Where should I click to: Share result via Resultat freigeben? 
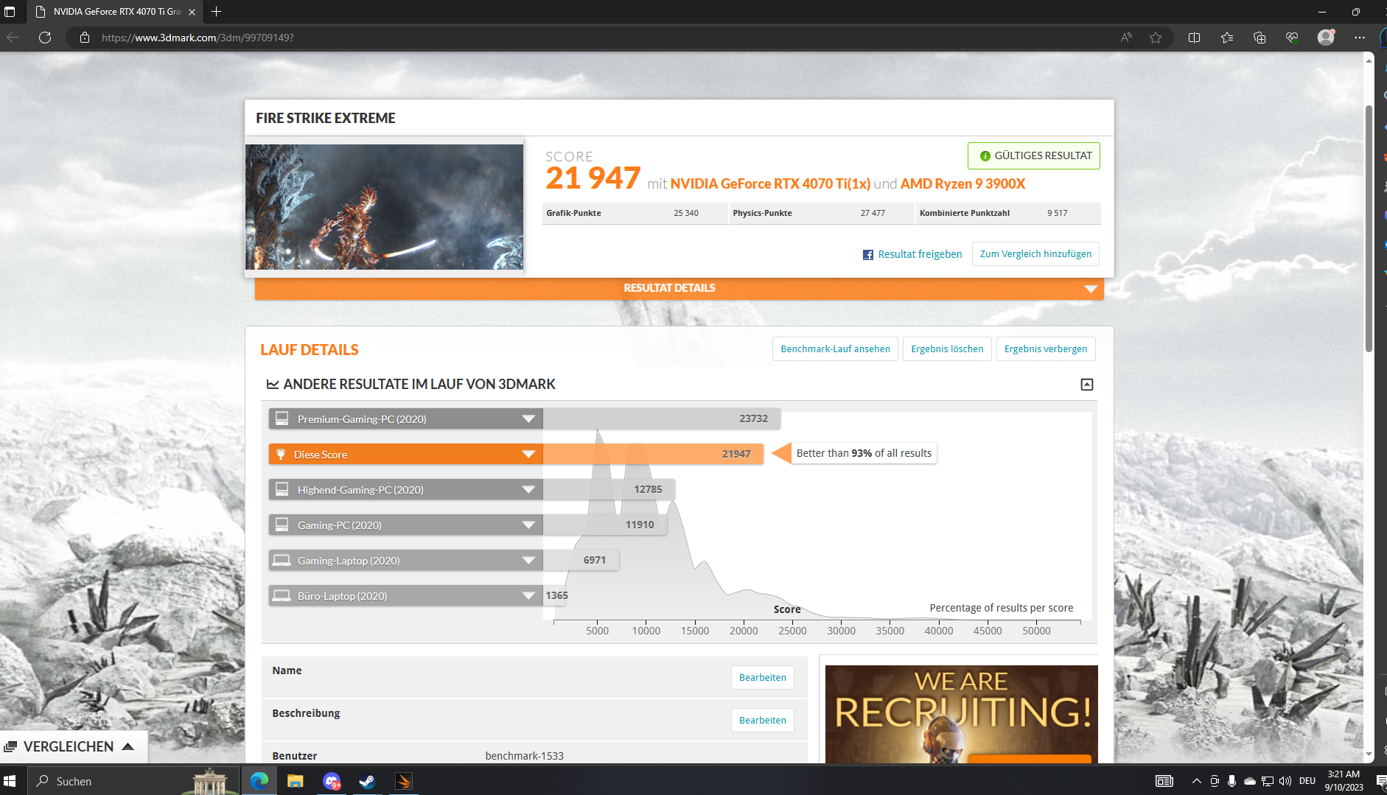pyautogui.click(x=912, y=254)
